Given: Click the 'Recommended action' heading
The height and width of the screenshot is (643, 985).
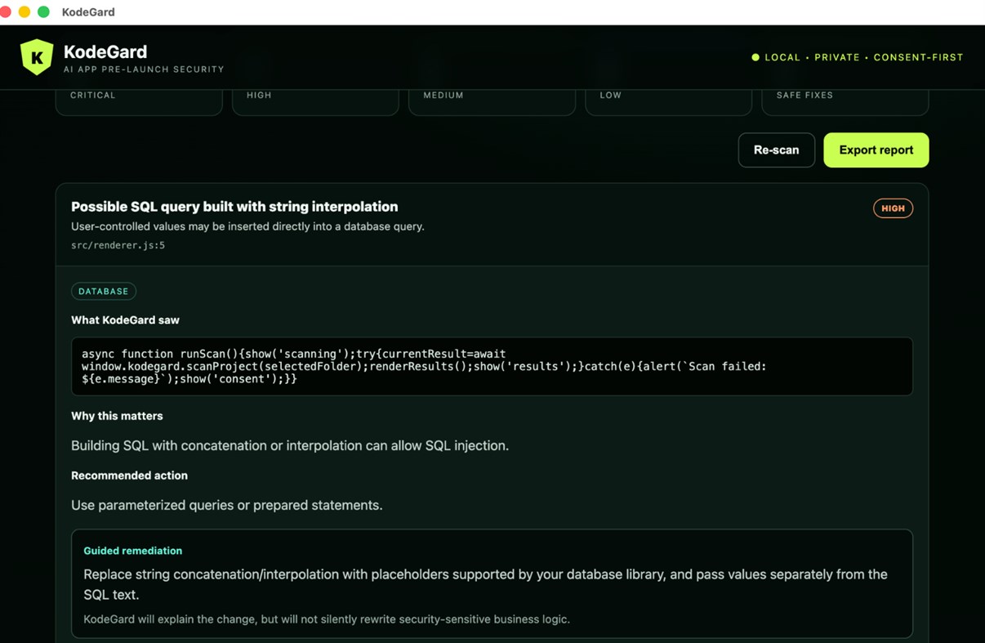Looking at the screenshot, I should (129, 476).
